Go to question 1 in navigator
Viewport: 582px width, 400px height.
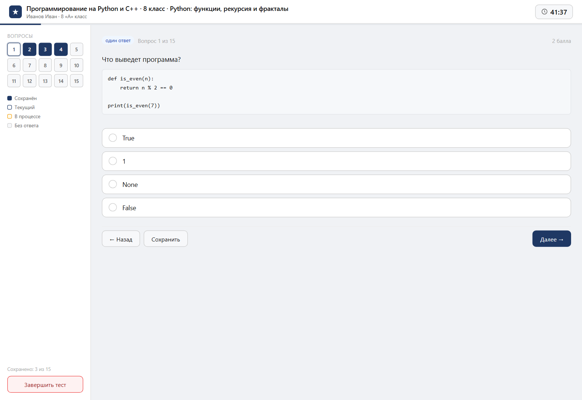[14, 49]
